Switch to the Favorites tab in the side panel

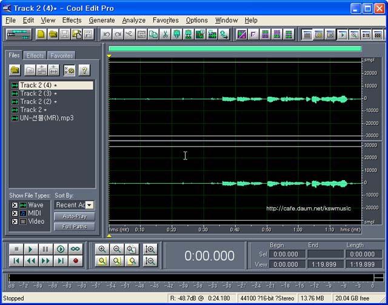point(61,55)
